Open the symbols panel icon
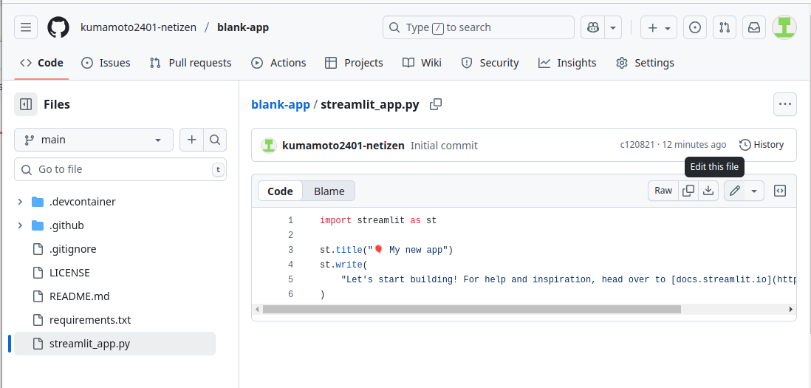 pyautogui.click(x=779, y=191)
